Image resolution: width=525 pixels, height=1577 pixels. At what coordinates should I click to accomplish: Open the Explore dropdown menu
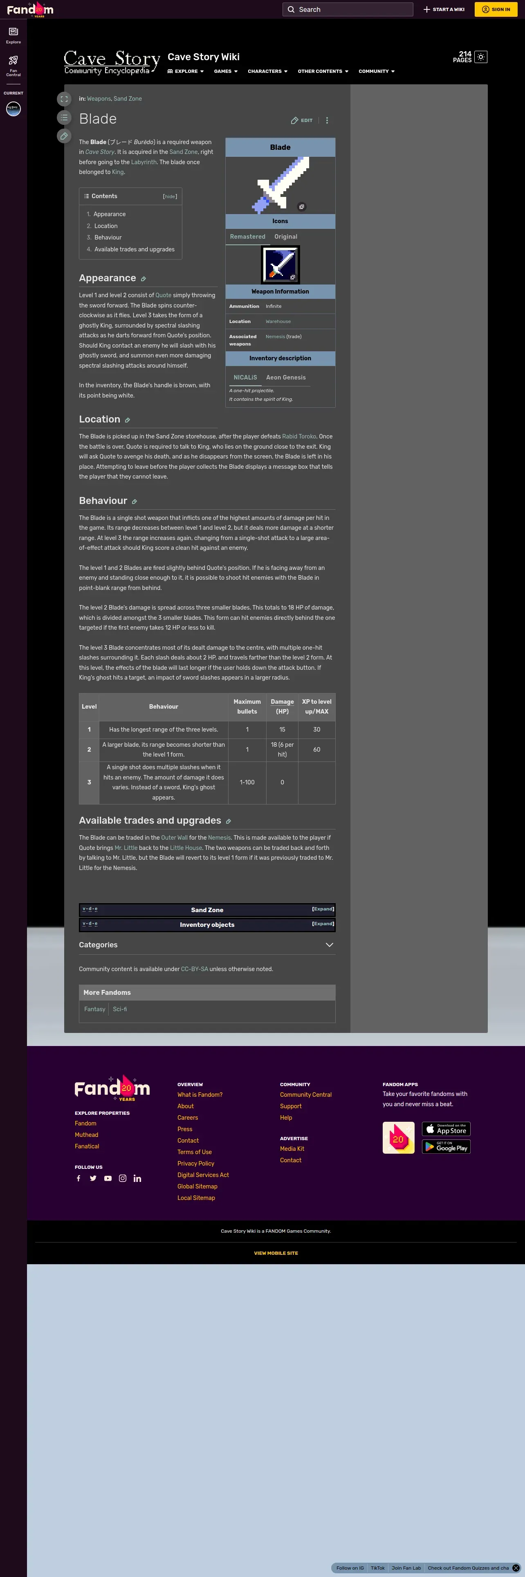[186, 72]
